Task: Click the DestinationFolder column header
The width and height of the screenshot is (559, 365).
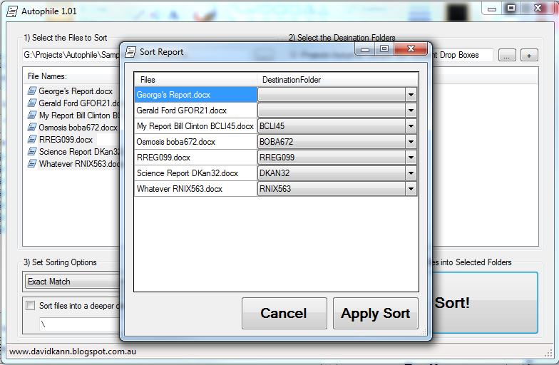Action: click(337, 80)
